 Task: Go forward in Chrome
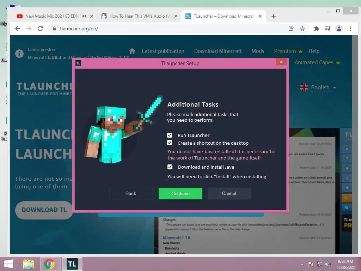(29, 29)
